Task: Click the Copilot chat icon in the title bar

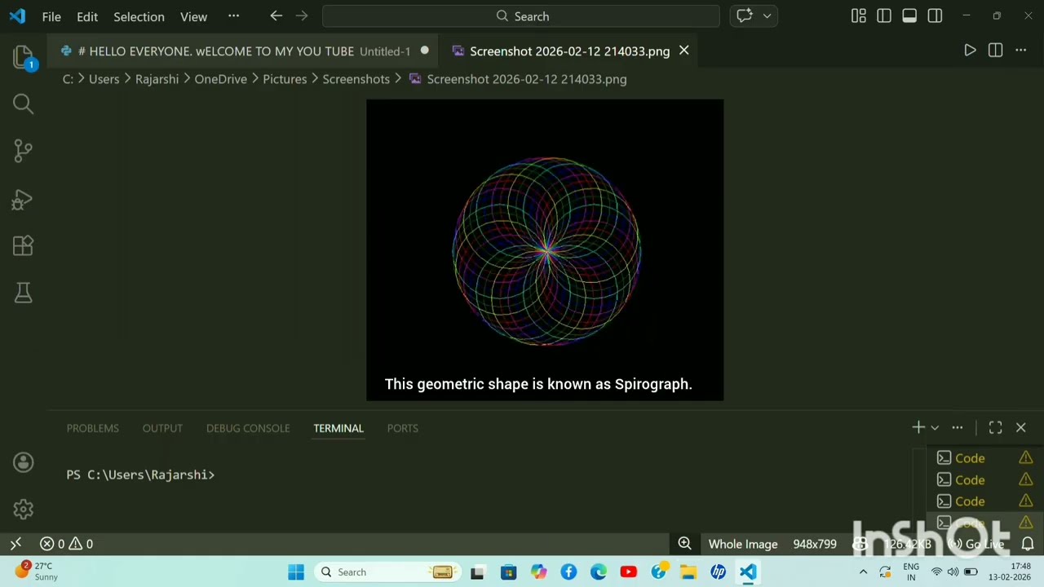Action: tap(745, 15)
